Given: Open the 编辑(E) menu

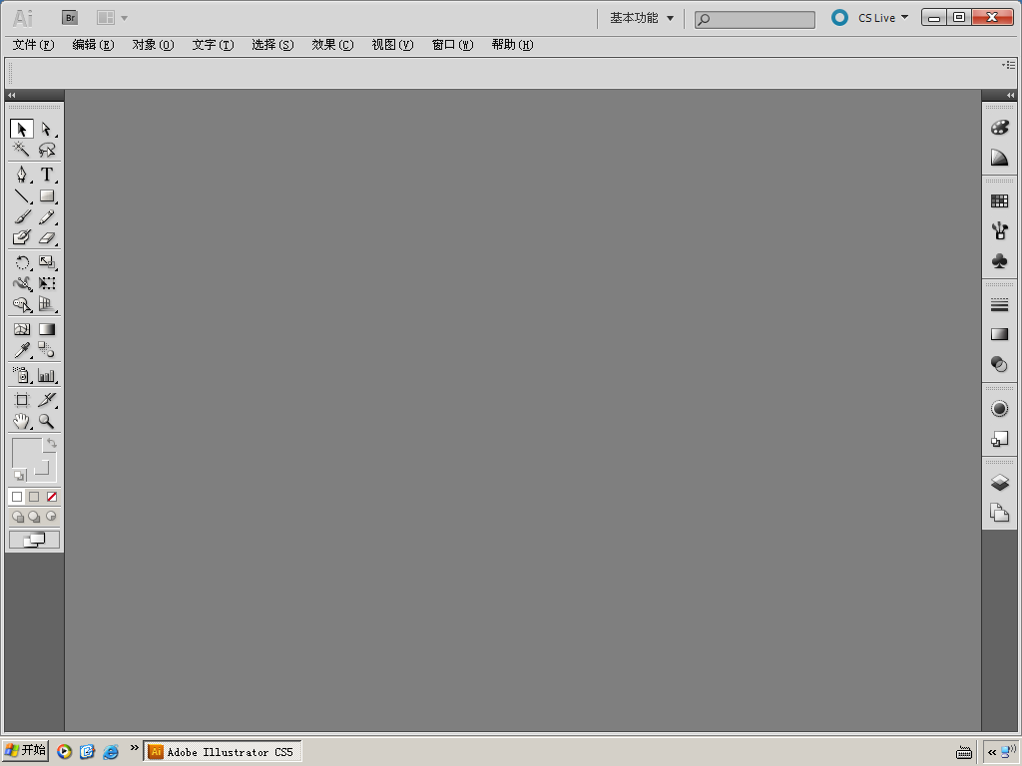Looking at the screenshot, I should (x=93, y=45).
